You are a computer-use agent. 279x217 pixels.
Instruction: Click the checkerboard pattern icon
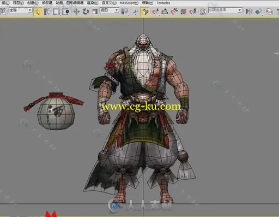click(x=184, y=11)
